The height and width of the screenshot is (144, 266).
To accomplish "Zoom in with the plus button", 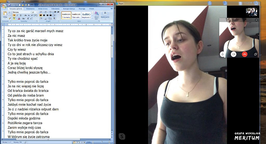I will (109, 142).
